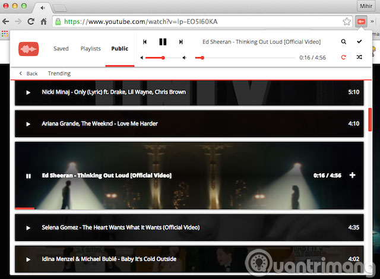Click the 4:02 duration on Idina Menzel row
Viewport: 380px width, 279px height.
[354, 259]
